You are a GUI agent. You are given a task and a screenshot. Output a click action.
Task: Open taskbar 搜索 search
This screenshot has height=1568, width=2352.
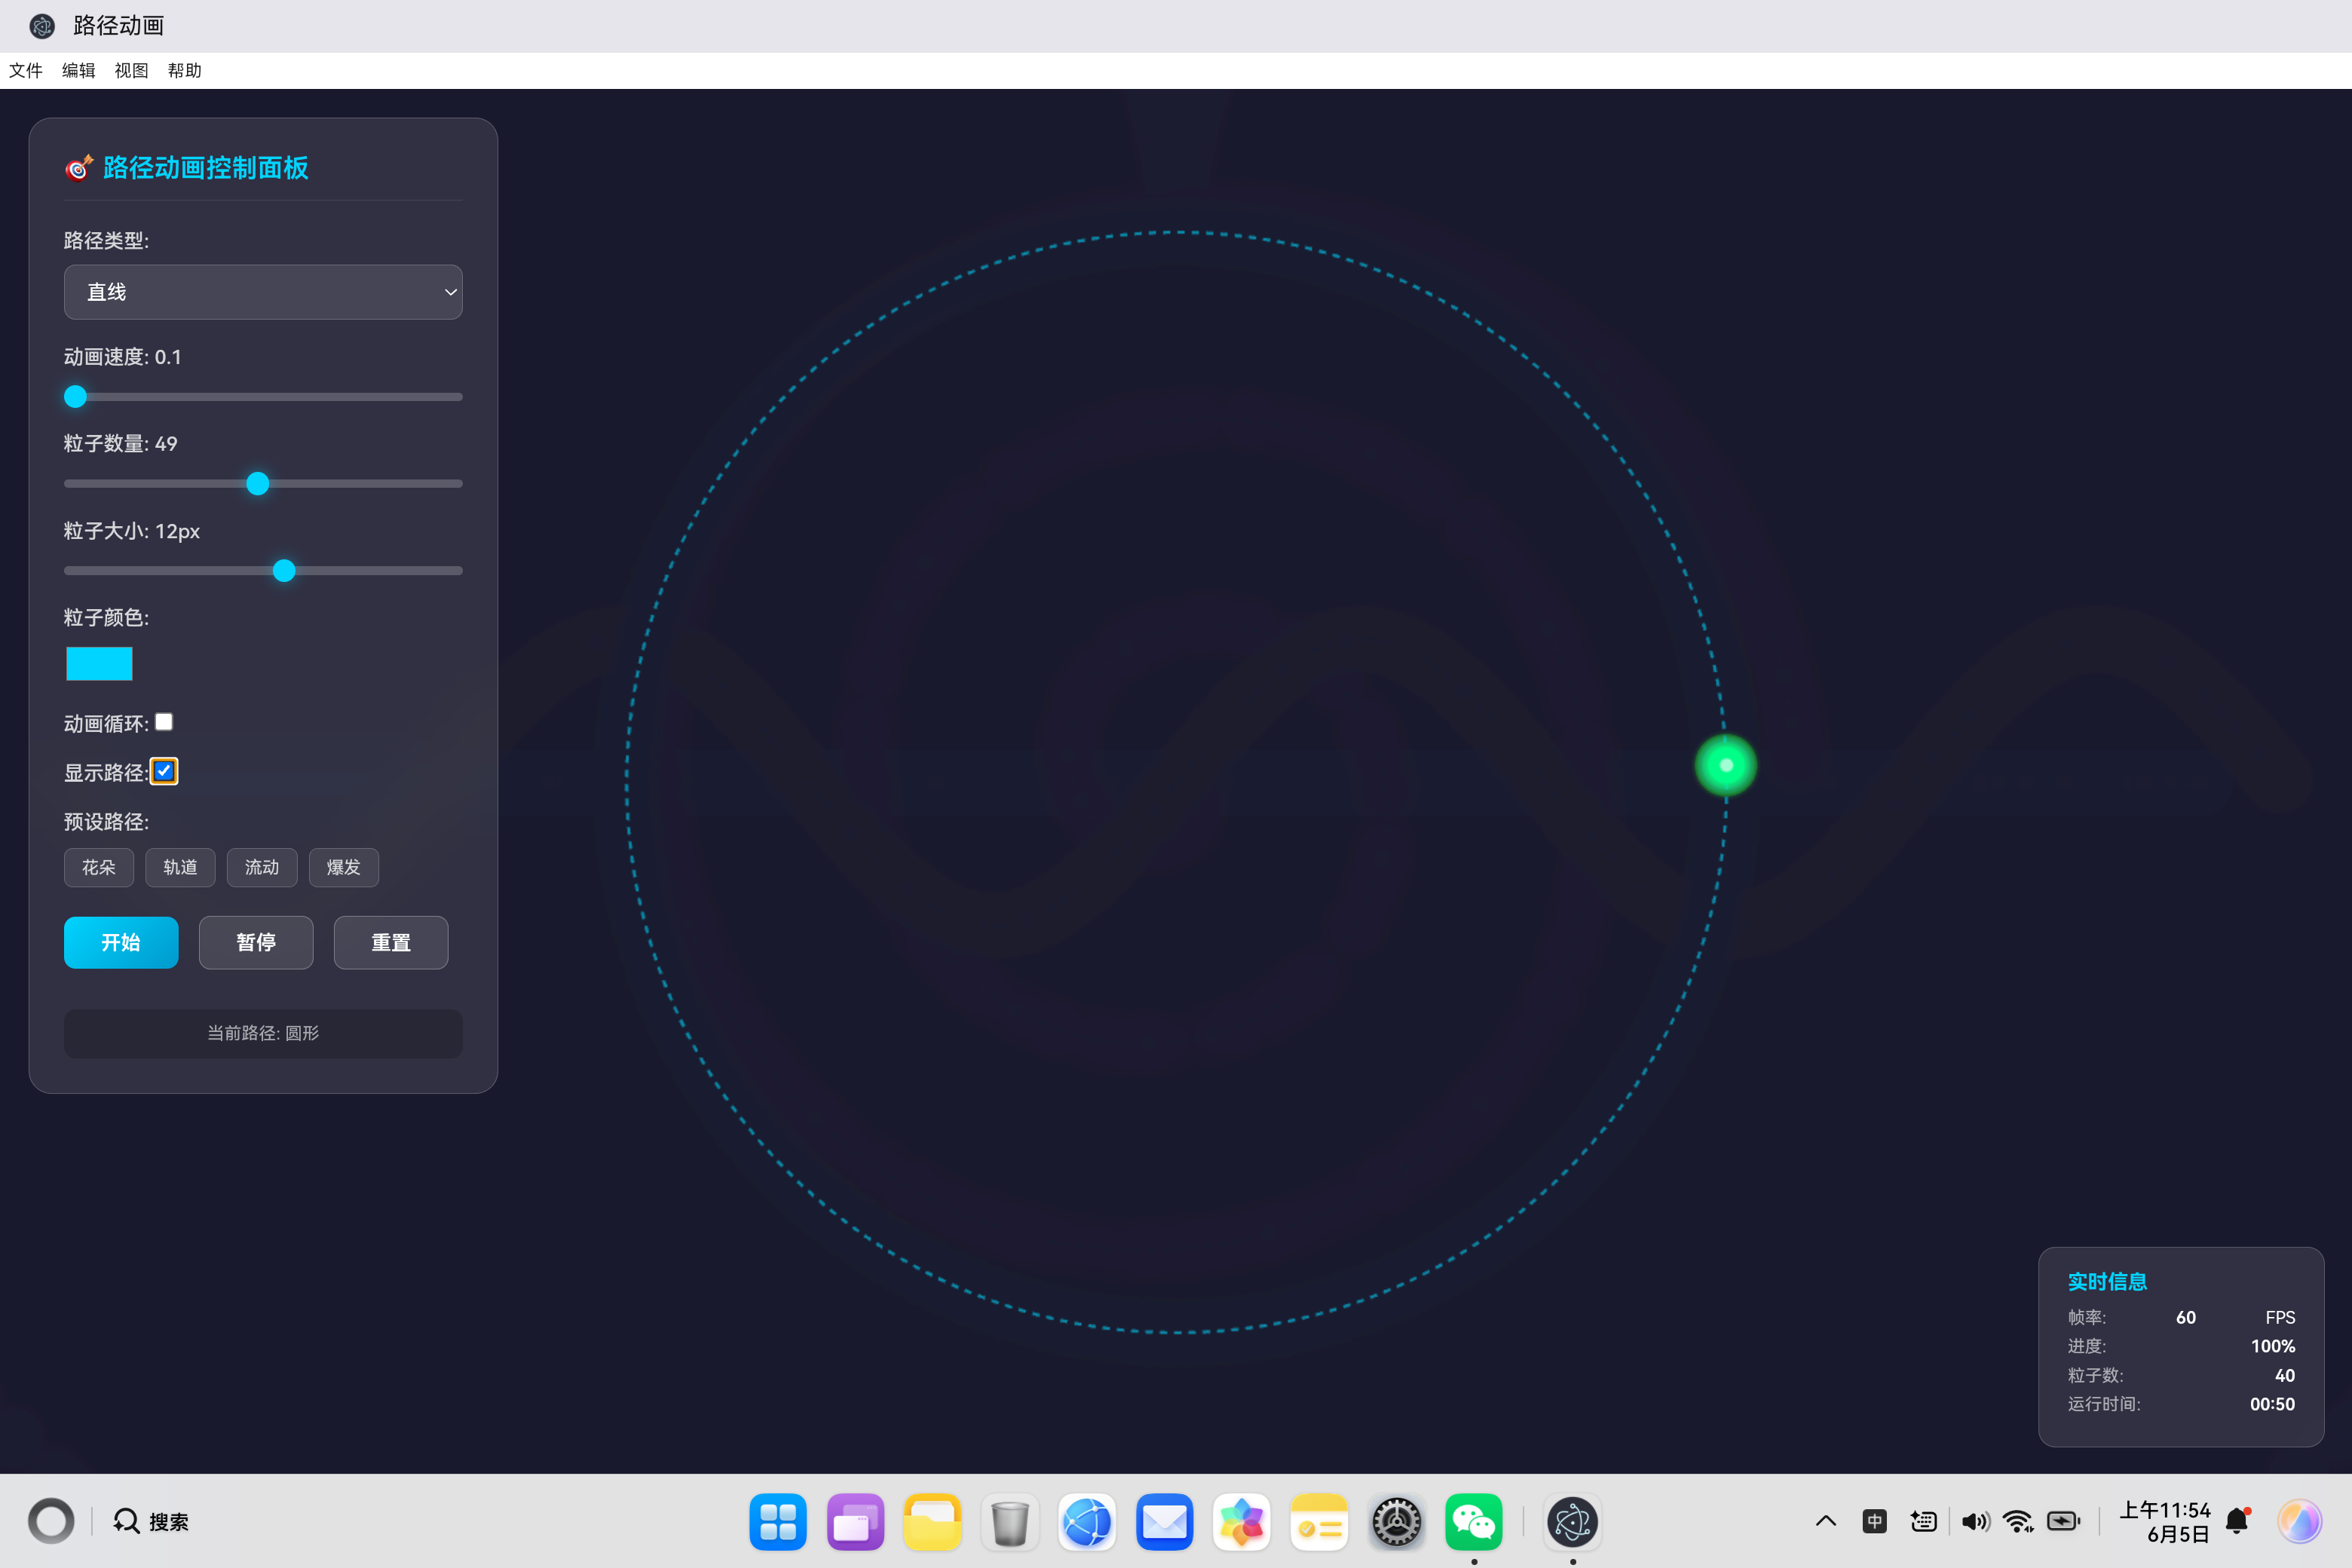(151, 1521)
